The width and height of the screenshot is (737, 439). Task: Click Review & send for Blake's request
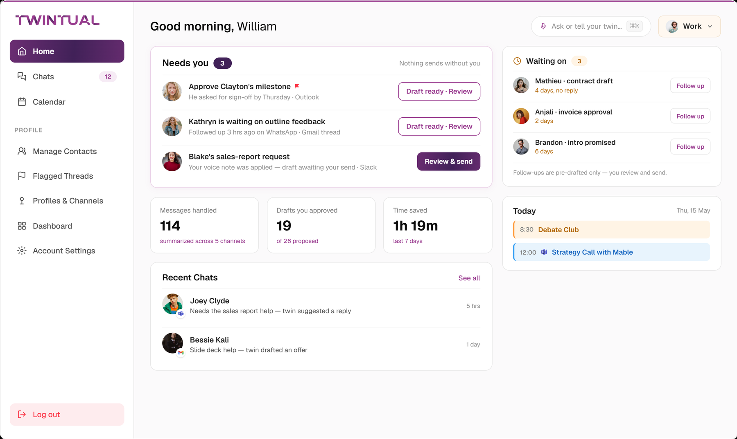[448, 161]
